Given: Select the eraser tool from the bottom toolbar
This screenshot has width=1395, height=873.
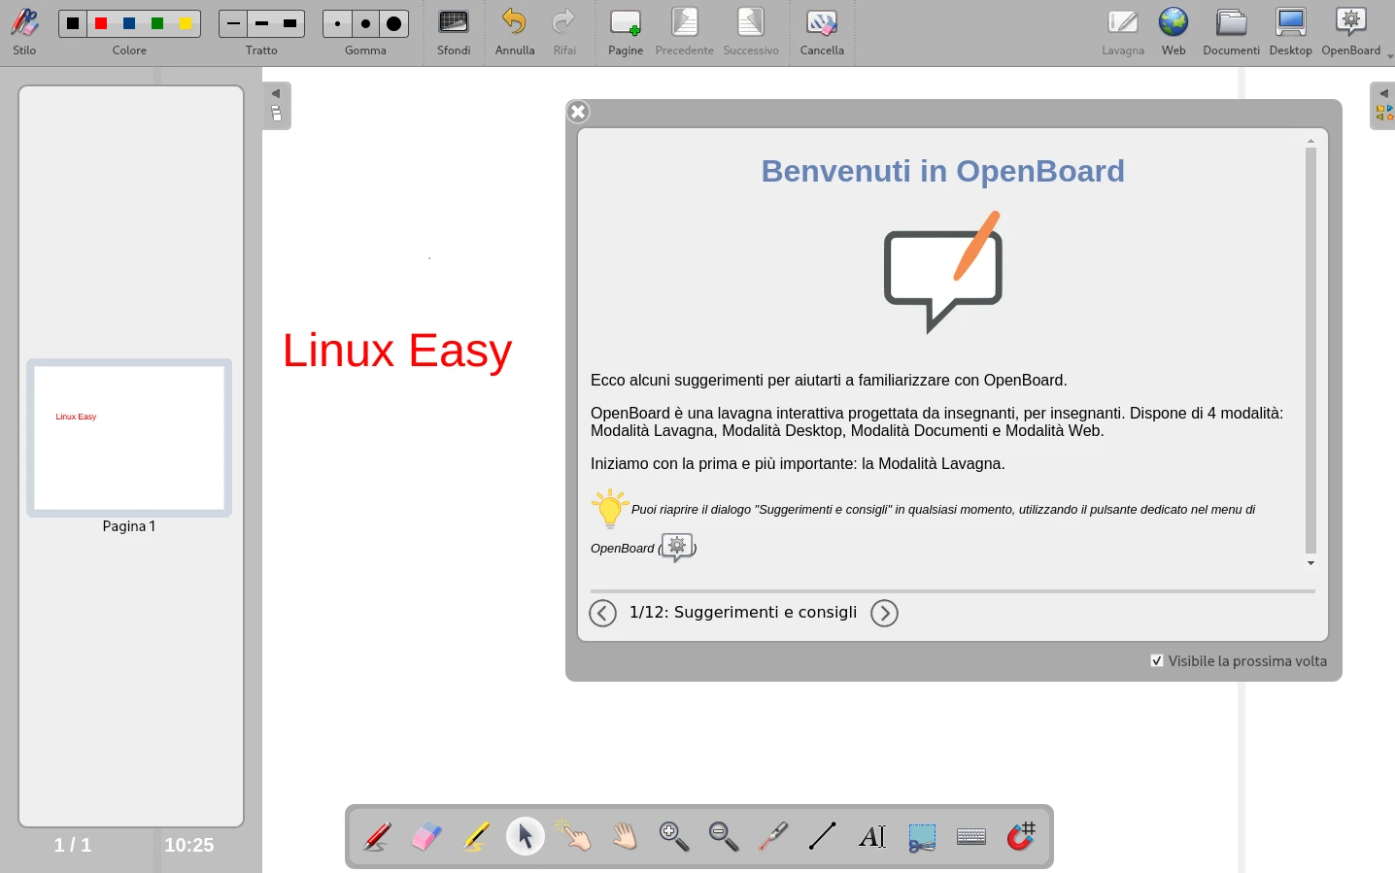Looking at the screenshot, I should tap(425, 836).
